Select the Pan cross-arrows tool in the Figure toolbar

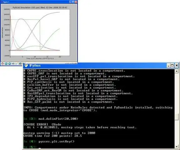click(13, 63)
